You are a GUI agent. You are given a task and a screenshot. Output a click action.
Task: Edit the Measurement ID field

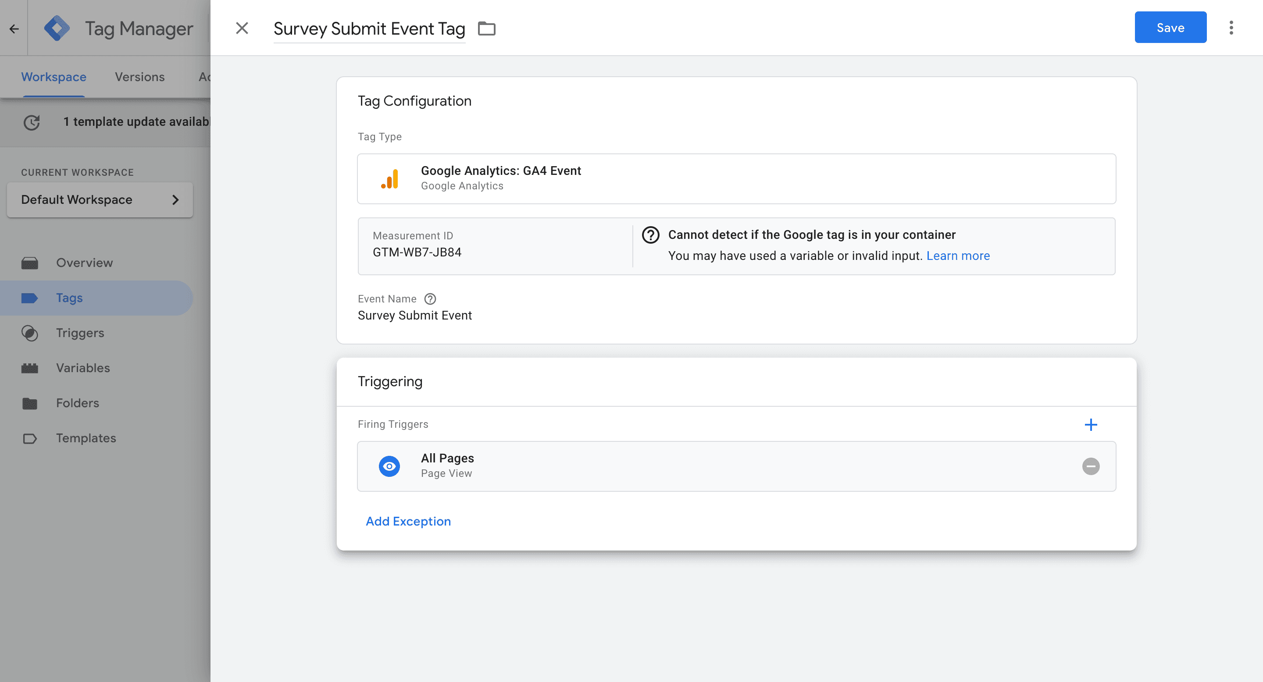494,246
